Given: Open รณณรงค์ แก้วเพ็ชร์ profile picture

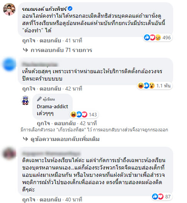Looking at the screenshot, I should (x=9, y=9).
